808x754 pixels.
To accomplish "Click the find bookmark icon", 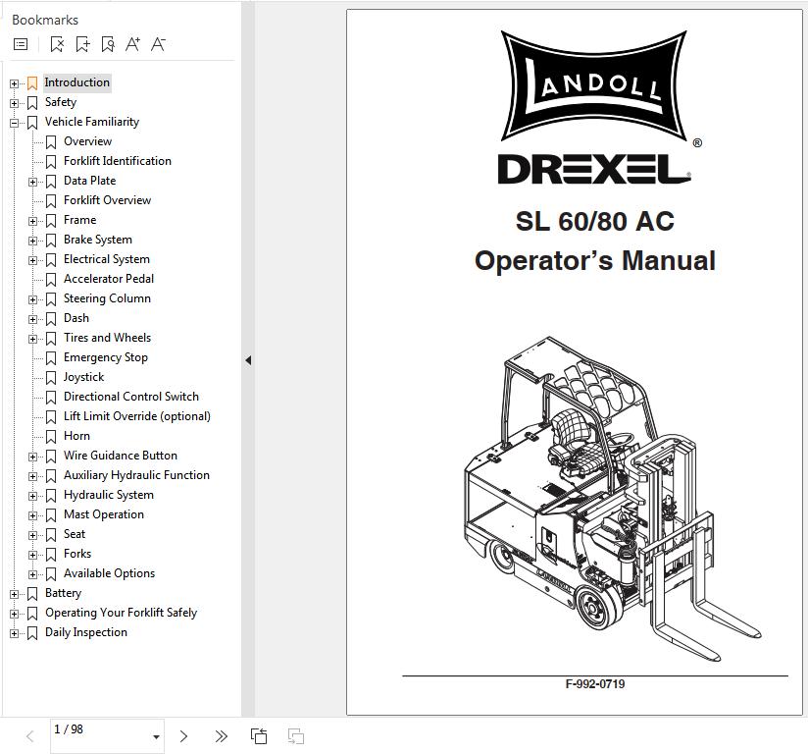I will 108,44.
